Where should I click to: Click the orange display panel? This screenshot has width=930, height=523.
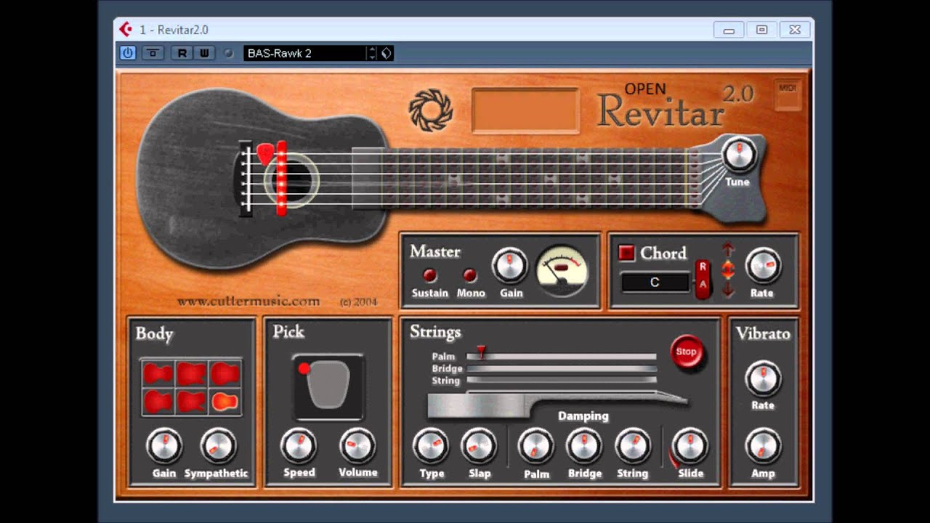(525, 110)
